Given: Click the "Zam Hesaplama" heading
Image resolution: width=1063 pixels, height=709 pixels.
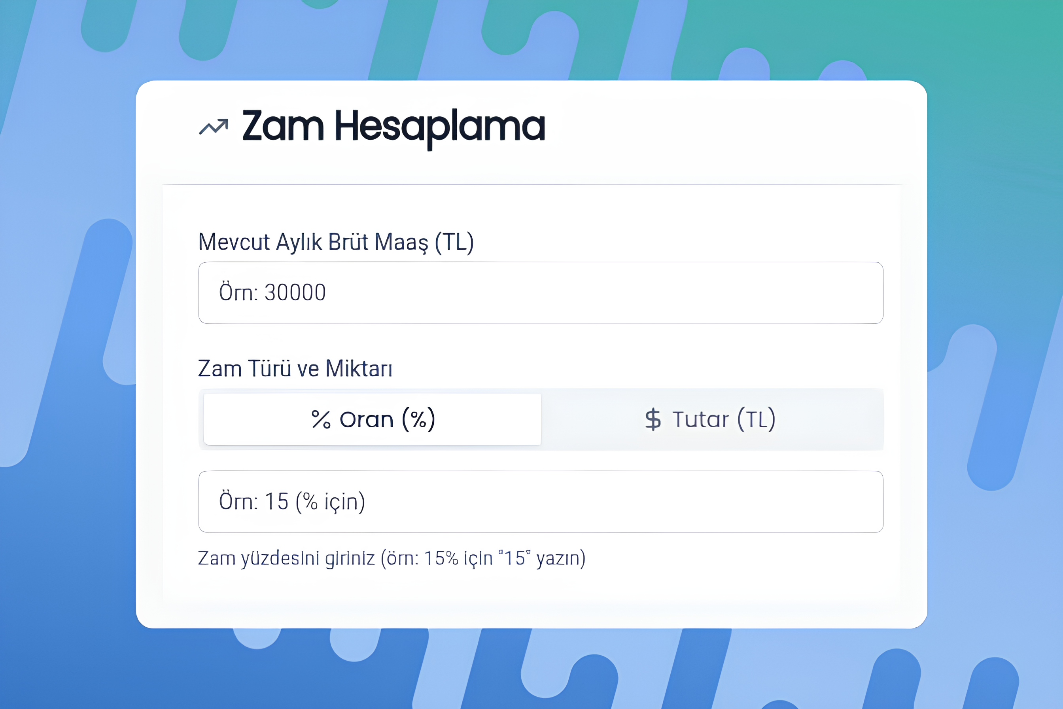Looking at the screenshot, I should click(393, 127).
